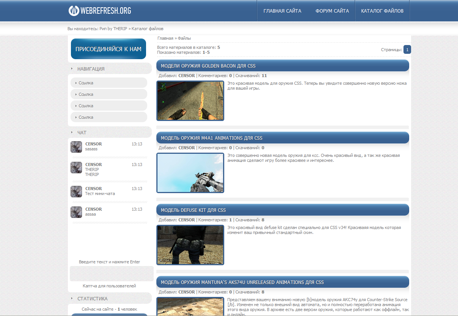
Task: Click the 'Введите текст и нажмите Enter' hint
Action: [109, 262]
